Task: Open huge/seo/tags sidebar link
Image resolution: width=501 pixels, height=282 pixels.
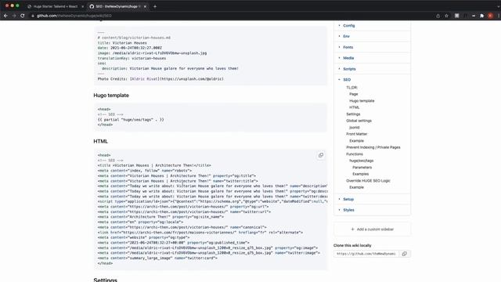Action: (362, 161)
